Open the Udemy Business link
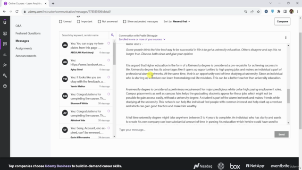 [x=58, y=166]
